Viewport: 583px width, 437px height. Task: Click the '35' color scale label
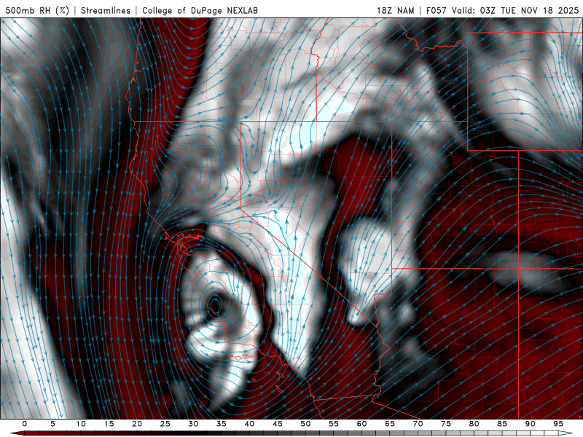coord(222,424)
